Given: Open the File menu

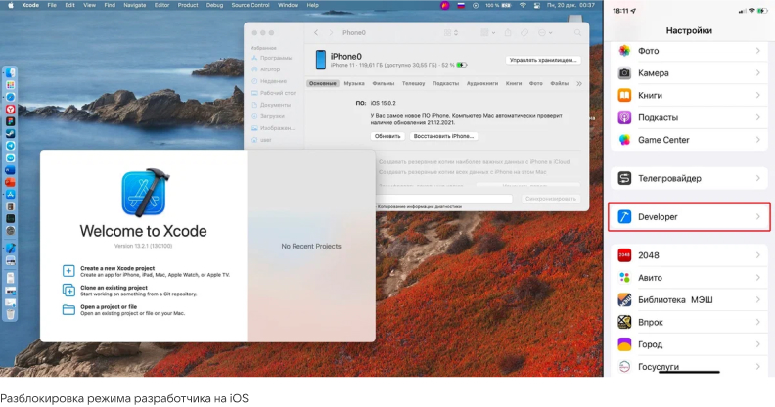Looking at the screenshot, I should pos(52,5).
